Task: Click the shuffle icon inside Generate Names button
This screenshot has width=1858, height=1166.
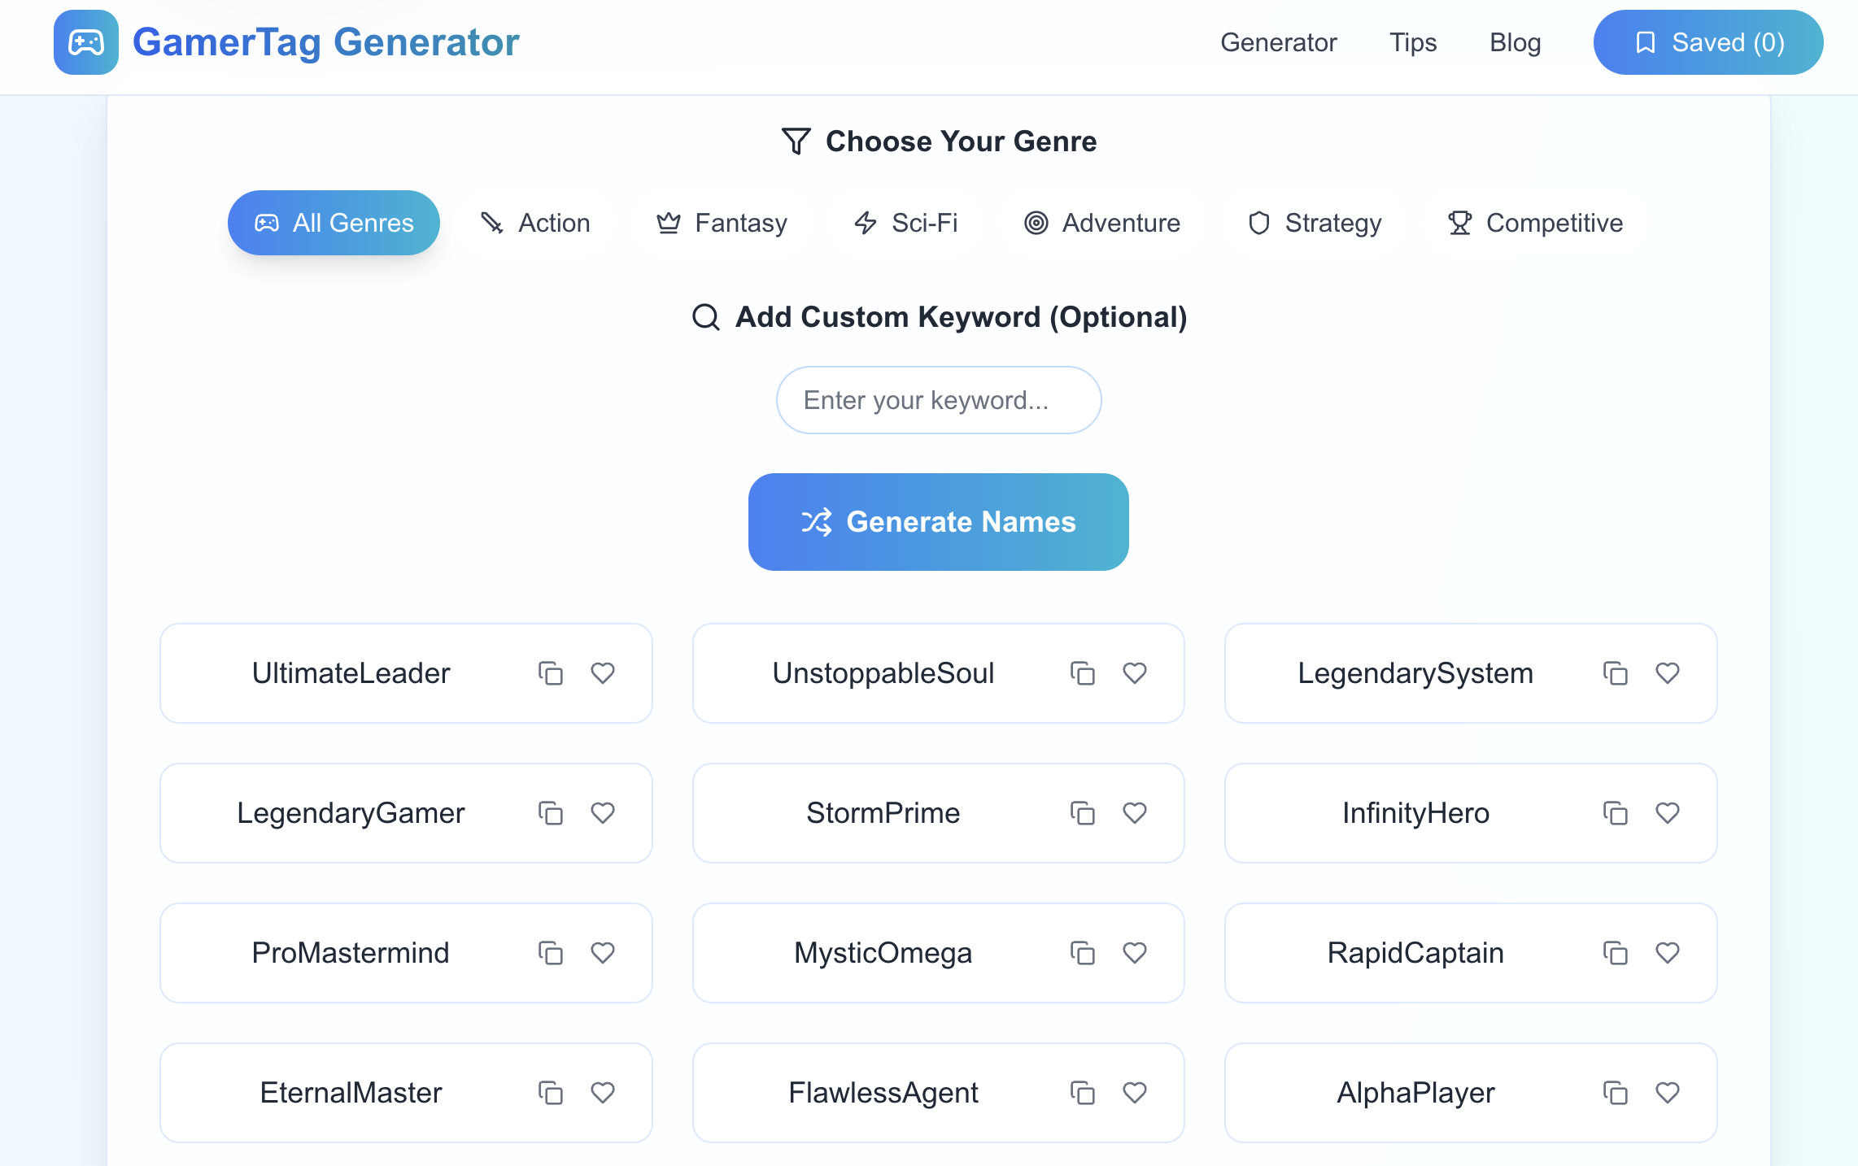Action: pos(818,521)
